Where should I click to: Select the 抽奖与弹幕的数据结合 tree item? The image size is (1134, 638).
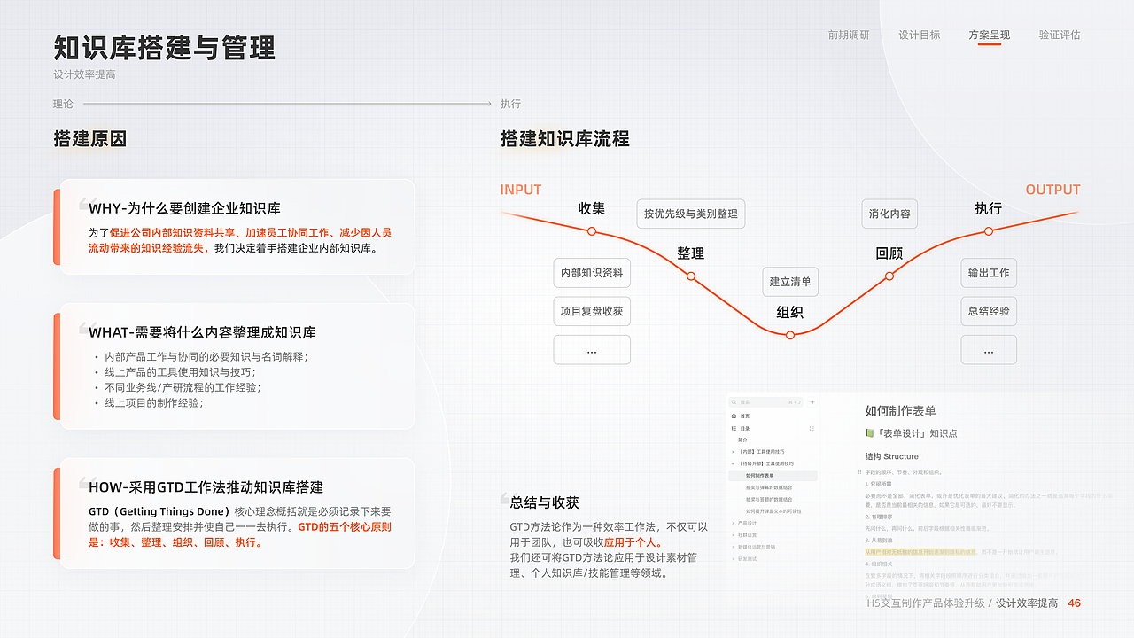pos(769,487)
